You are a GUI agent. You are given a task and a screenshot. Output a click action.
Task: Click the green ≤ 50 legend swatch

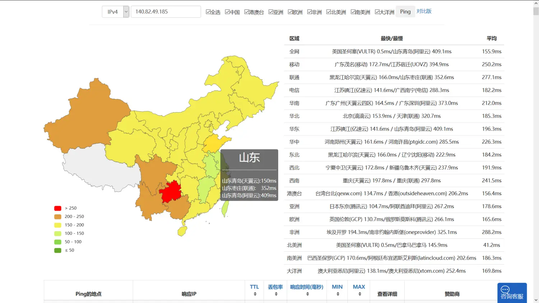(57, 250)
